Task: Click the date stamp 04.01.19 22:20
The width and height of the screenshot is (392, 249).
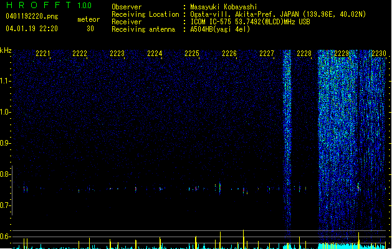Action: pyautogui.click(x=32, y=29)
